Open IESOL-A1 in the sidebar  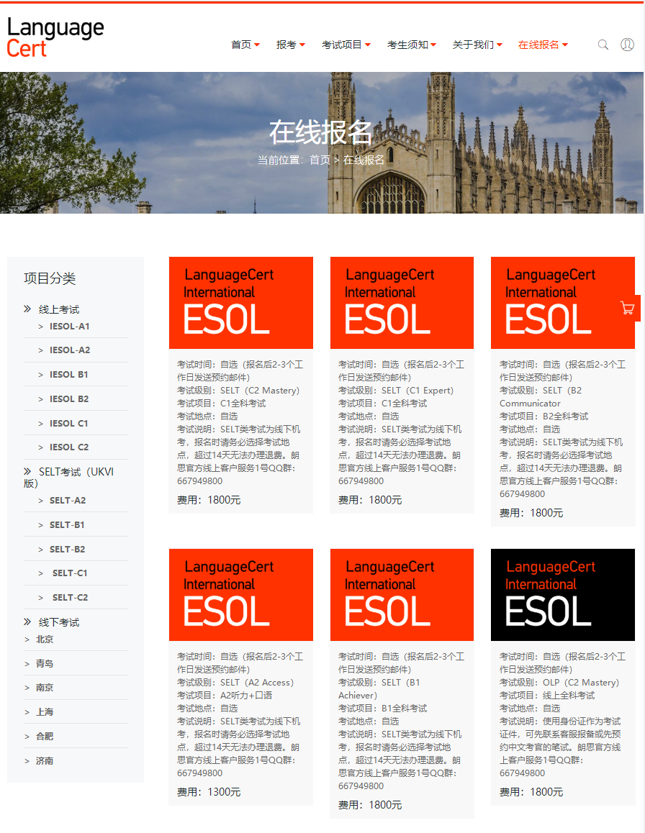(70, 326)
